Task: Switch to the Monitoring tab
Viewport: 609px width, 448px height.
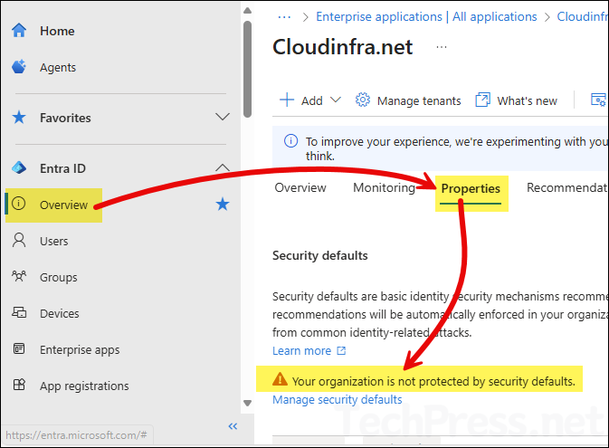Action: (384, 188)
